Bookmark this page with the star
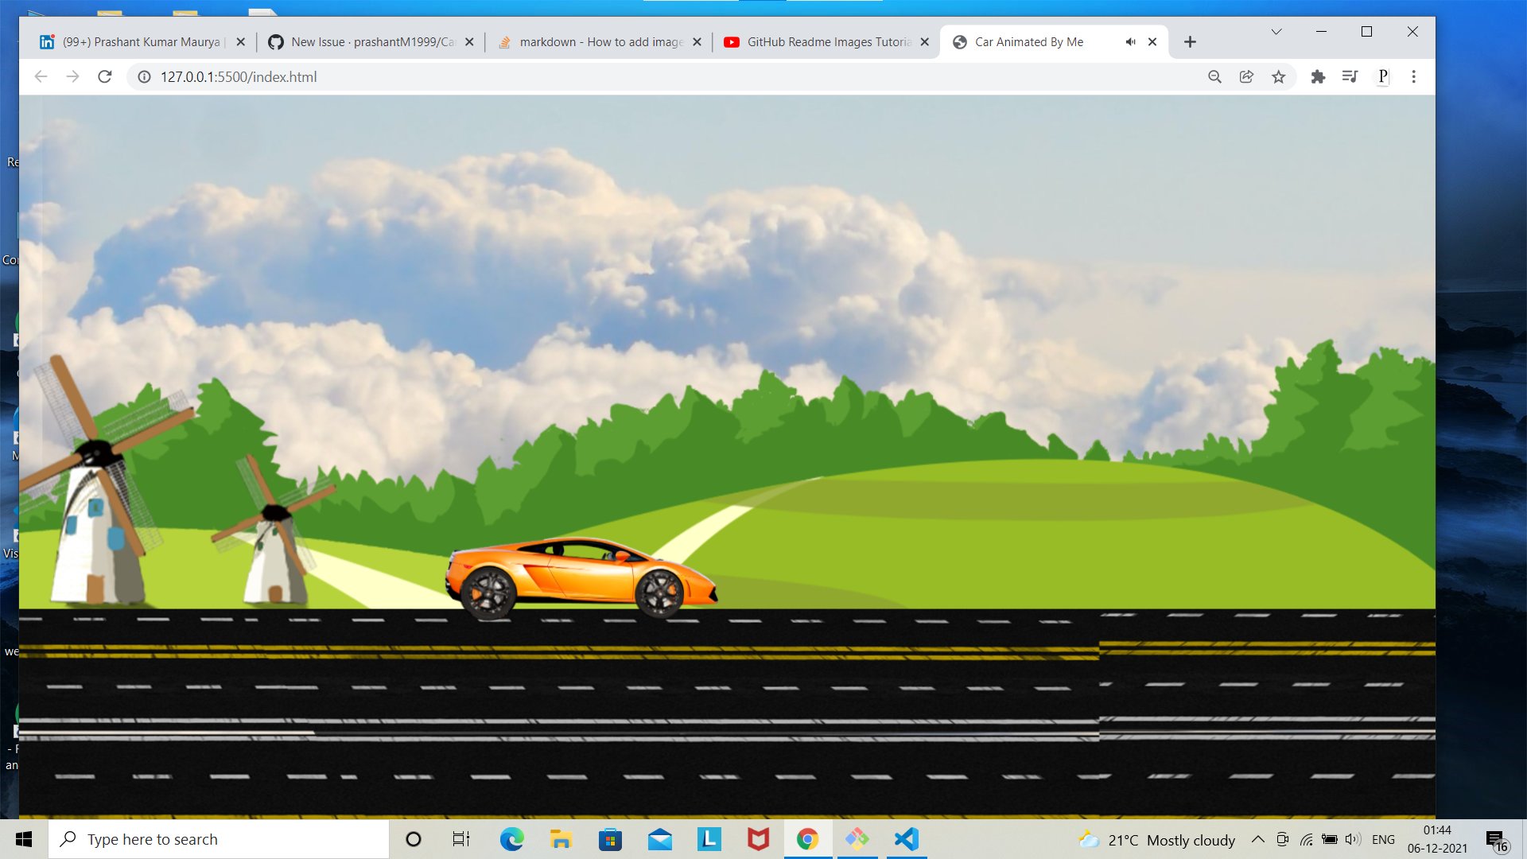1527x859 pixels. pos(1279,76)
